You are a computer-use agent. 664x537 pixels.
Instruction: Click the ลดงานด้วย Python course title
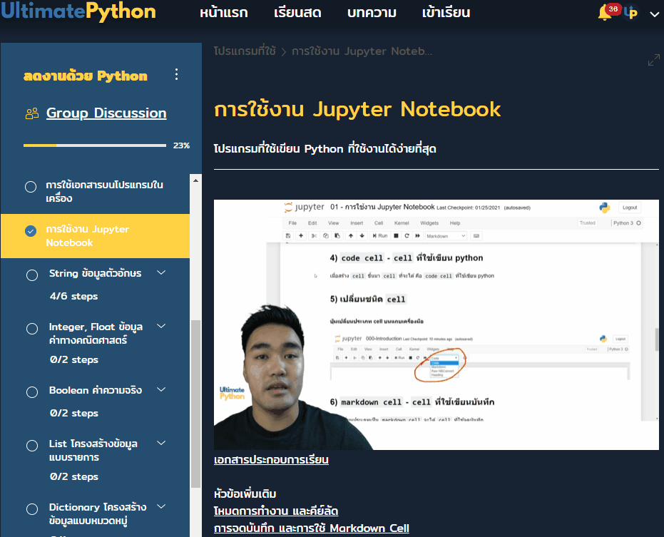tap(86, 76)
